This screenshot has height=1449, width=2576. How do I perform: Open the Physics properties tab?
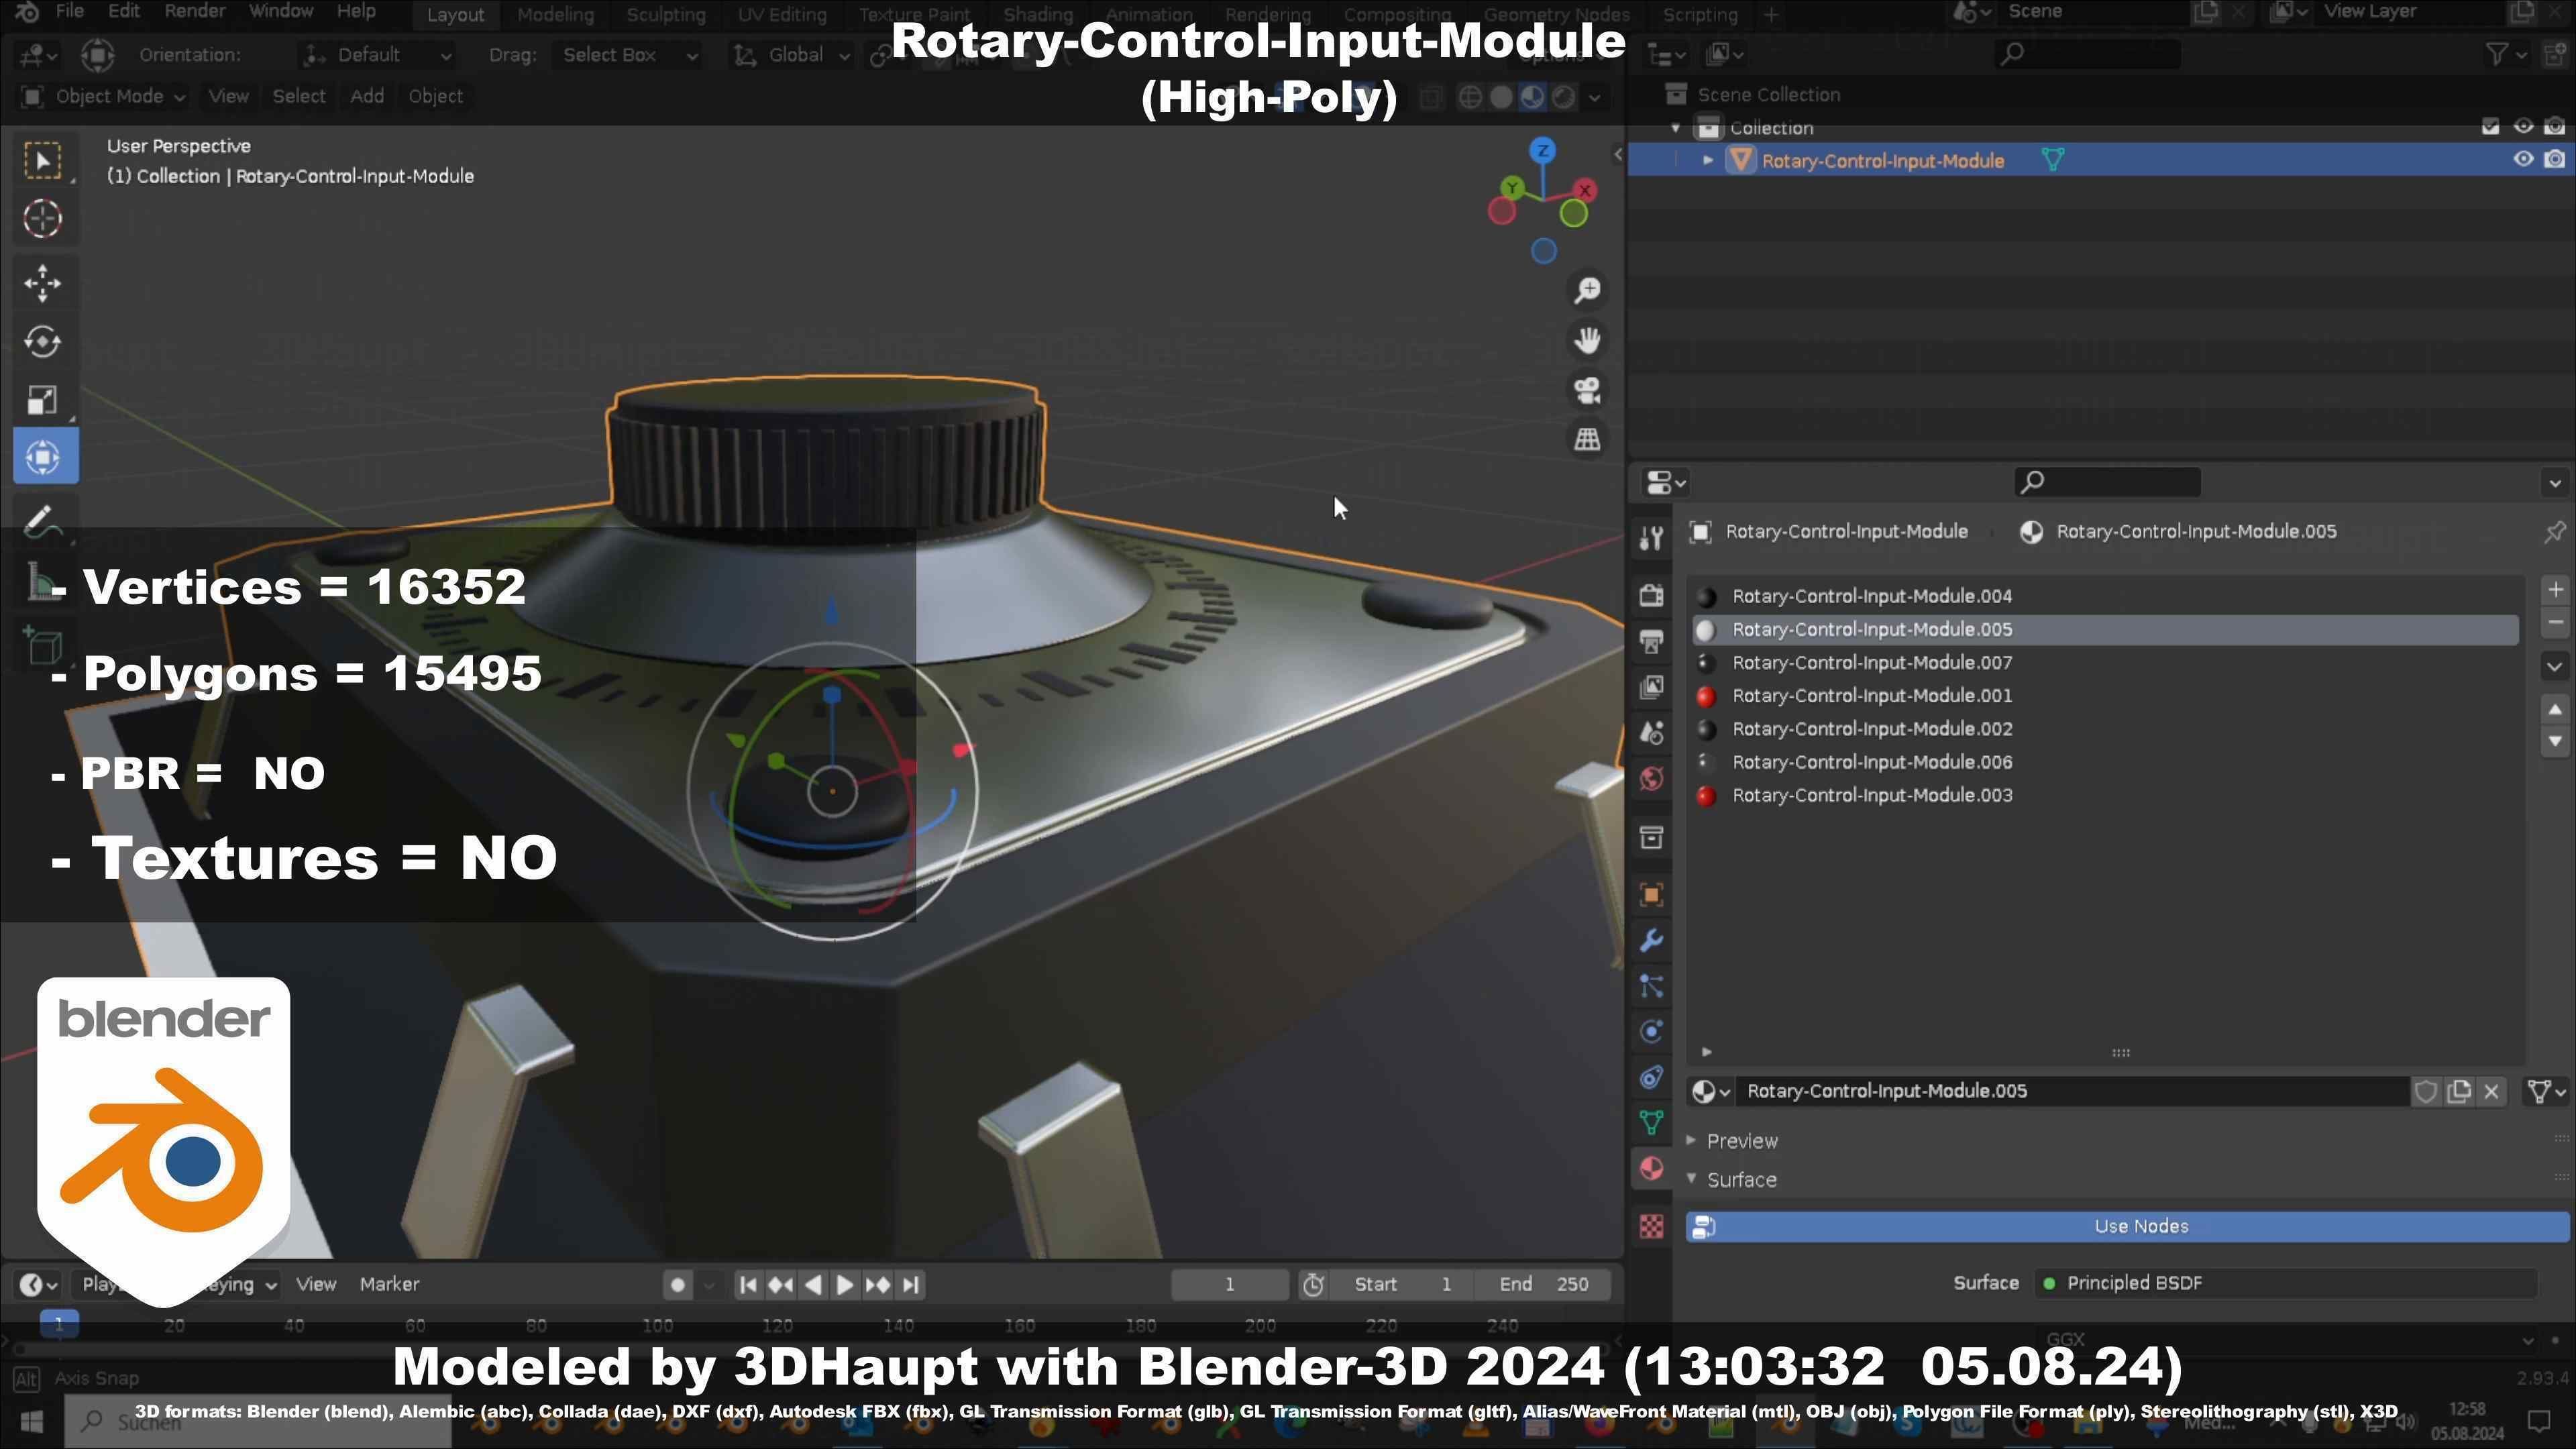(x=1652, y=1032)
